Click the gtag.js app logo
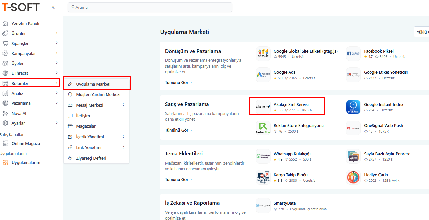 point(263,54)
